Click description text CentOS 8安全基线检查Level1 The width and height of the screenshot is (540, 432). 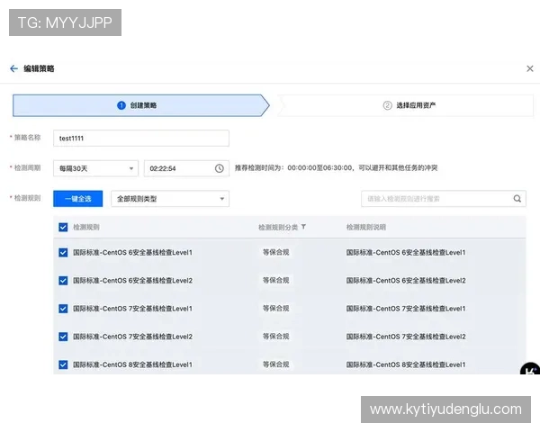(406, 364)
